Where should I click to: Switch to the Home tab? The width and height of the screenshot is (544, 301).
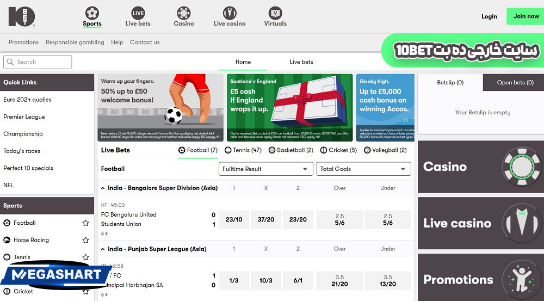pyautogui.click(x=243, y=62)
